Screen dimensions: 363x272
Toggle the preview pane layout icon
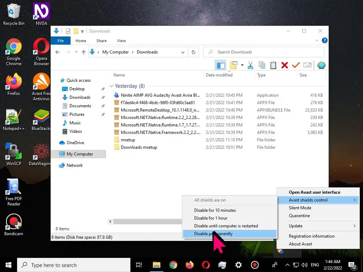pos(220,65)
